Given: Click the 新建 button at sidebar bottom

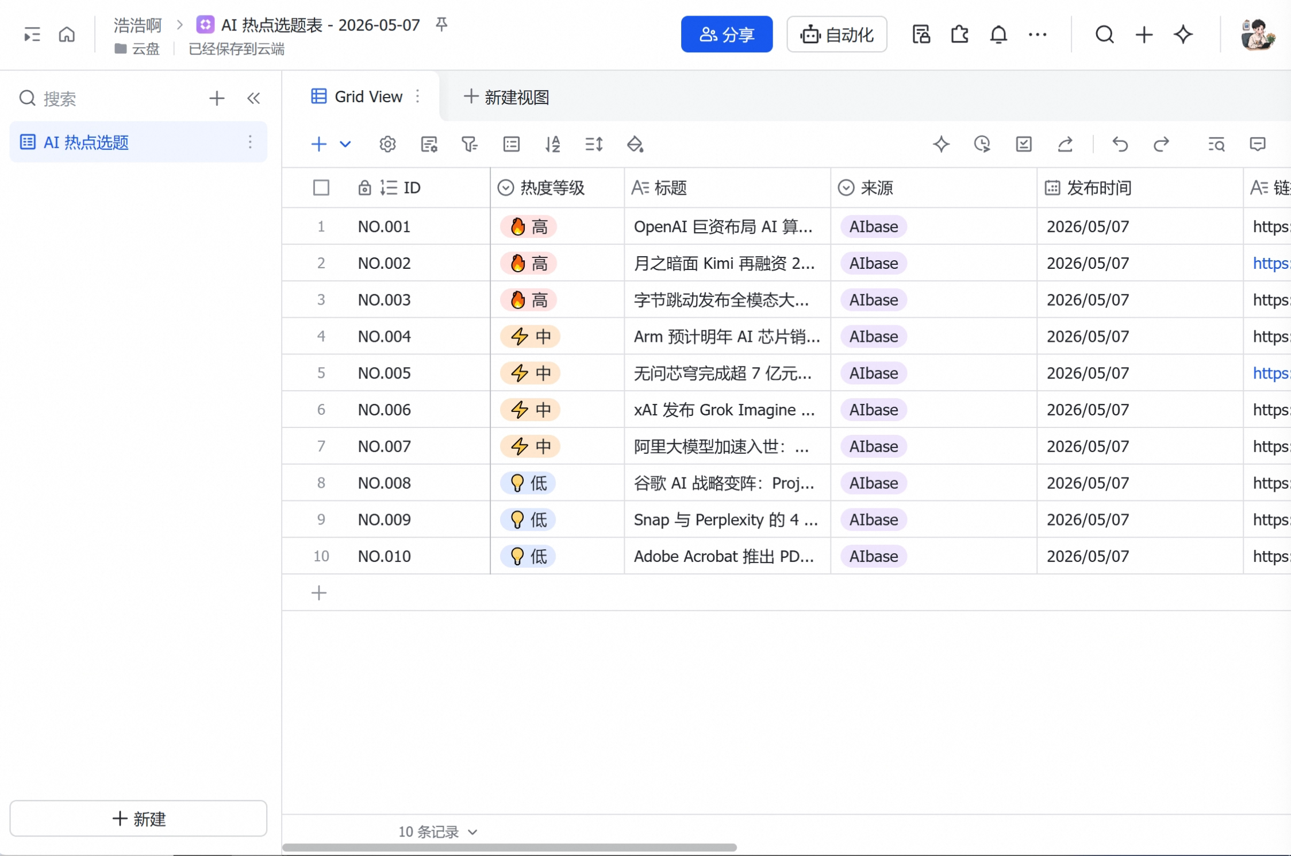Looking at the screenshot, I should 139,819.
